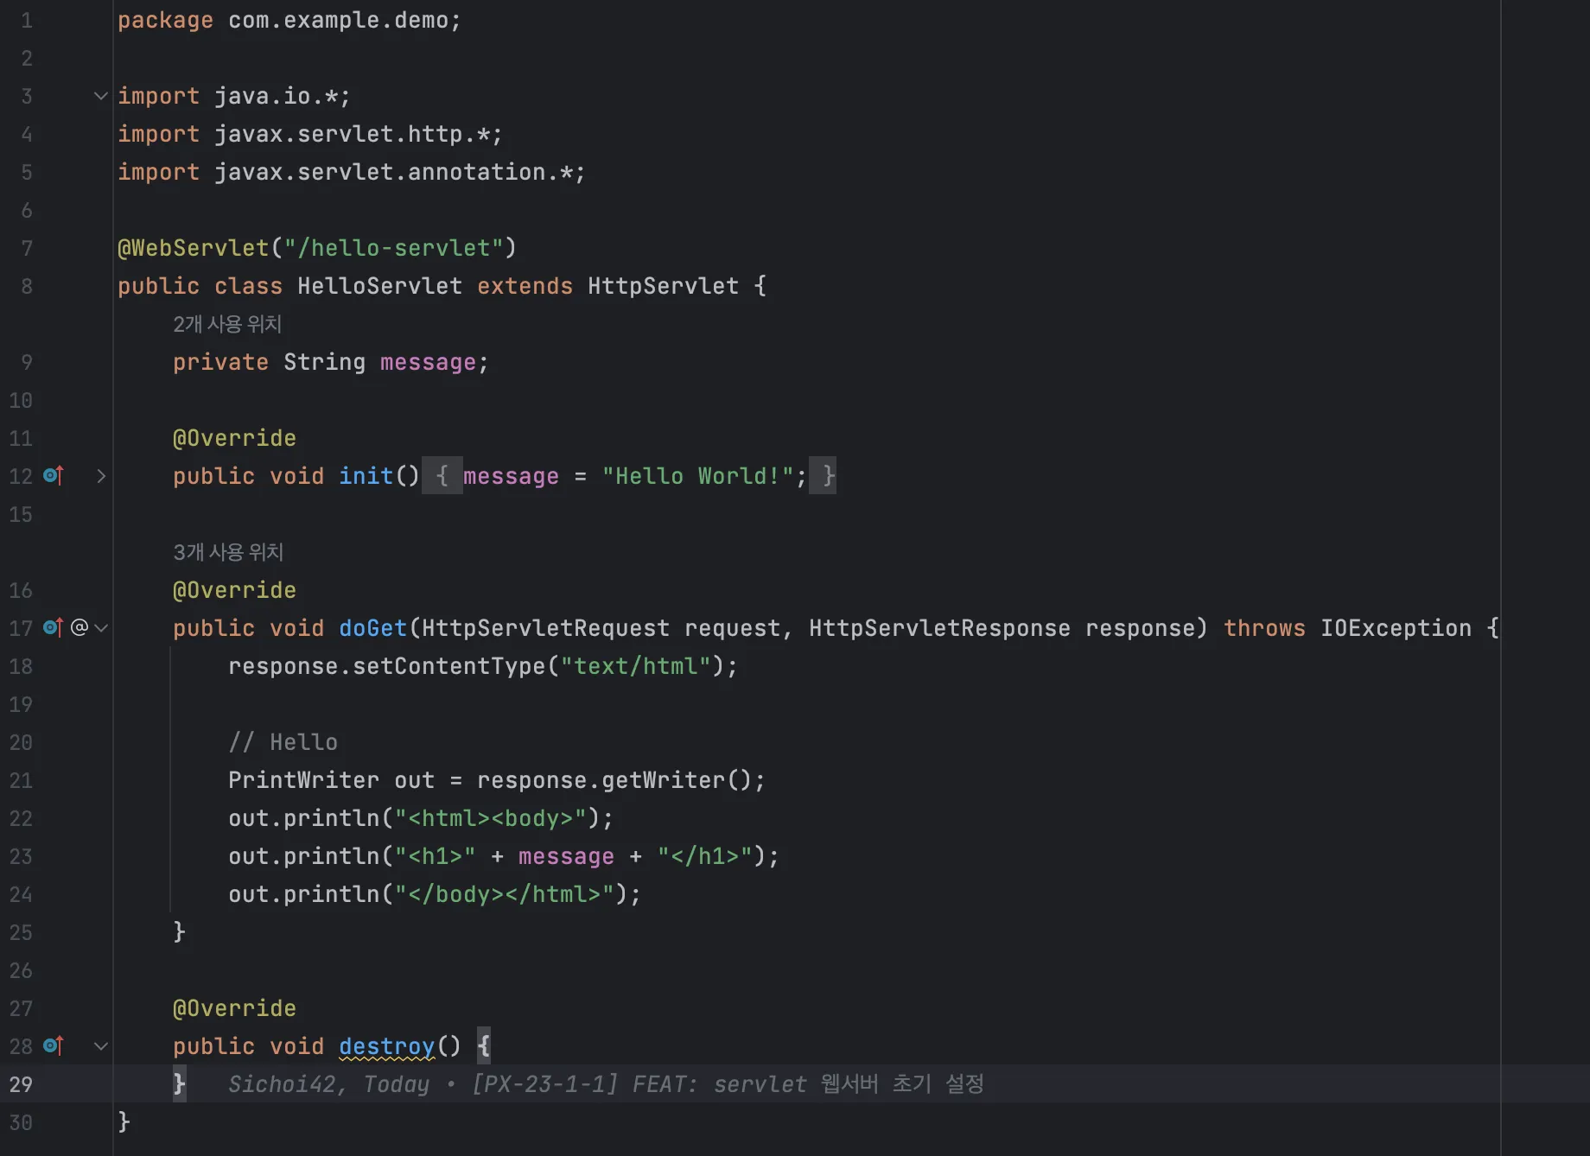
Task: Click the HttpServletResponse parameter type
Action: [x=940, y=628]
